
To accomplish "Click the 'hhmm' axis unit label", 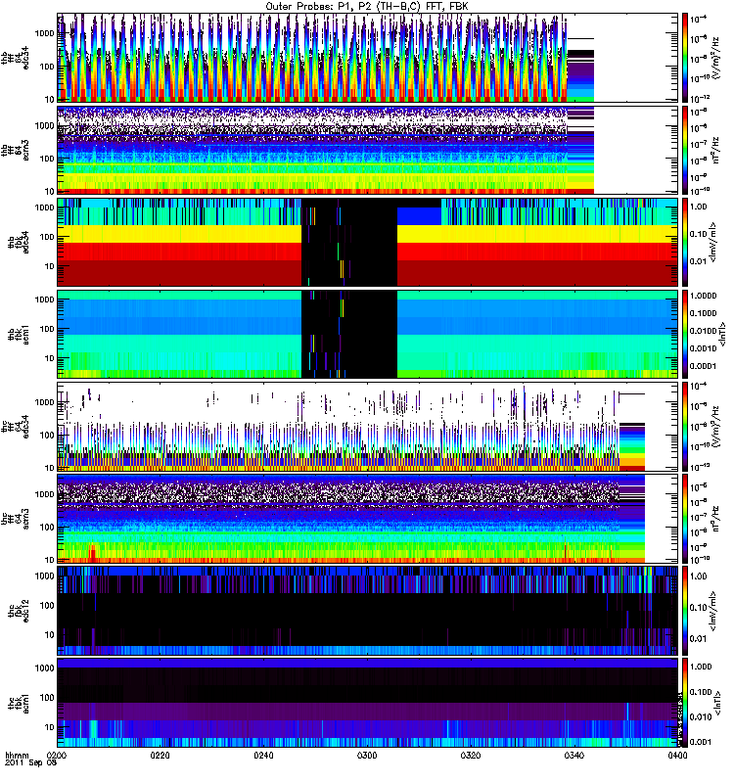I will pyautogui.click(x=17, y=755).
